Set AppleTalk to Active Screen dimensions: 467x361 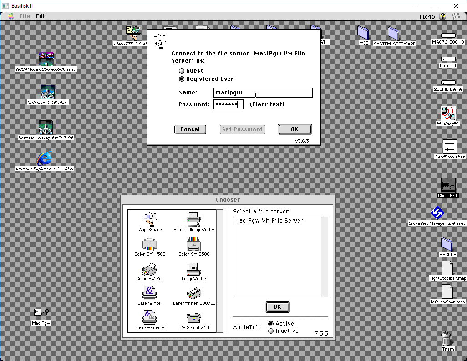271,324
